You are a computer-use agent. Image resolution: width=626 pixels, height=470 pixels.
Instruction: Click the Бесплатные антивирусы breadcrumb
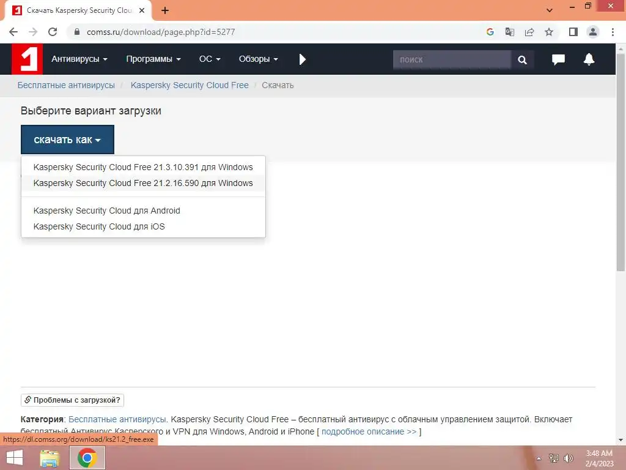pos(66,85)
